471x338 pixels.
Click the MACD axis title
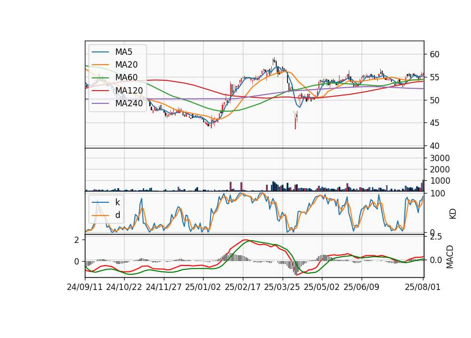pyautogui.click(x=450, y=257)
